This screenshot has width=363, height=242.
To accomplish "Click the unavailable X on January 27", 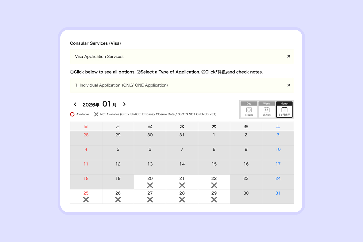I will click(x=150, y=200).
